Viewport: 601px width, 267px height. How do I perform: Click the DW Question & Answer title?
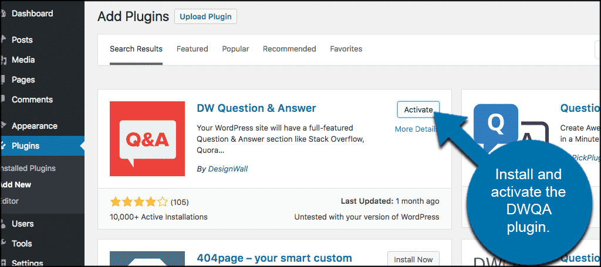click(x=256, y=108)
